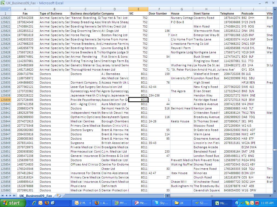
Task: Expand the grouped '2 M.' taskbar button
Action: click(x=90, y=203)
